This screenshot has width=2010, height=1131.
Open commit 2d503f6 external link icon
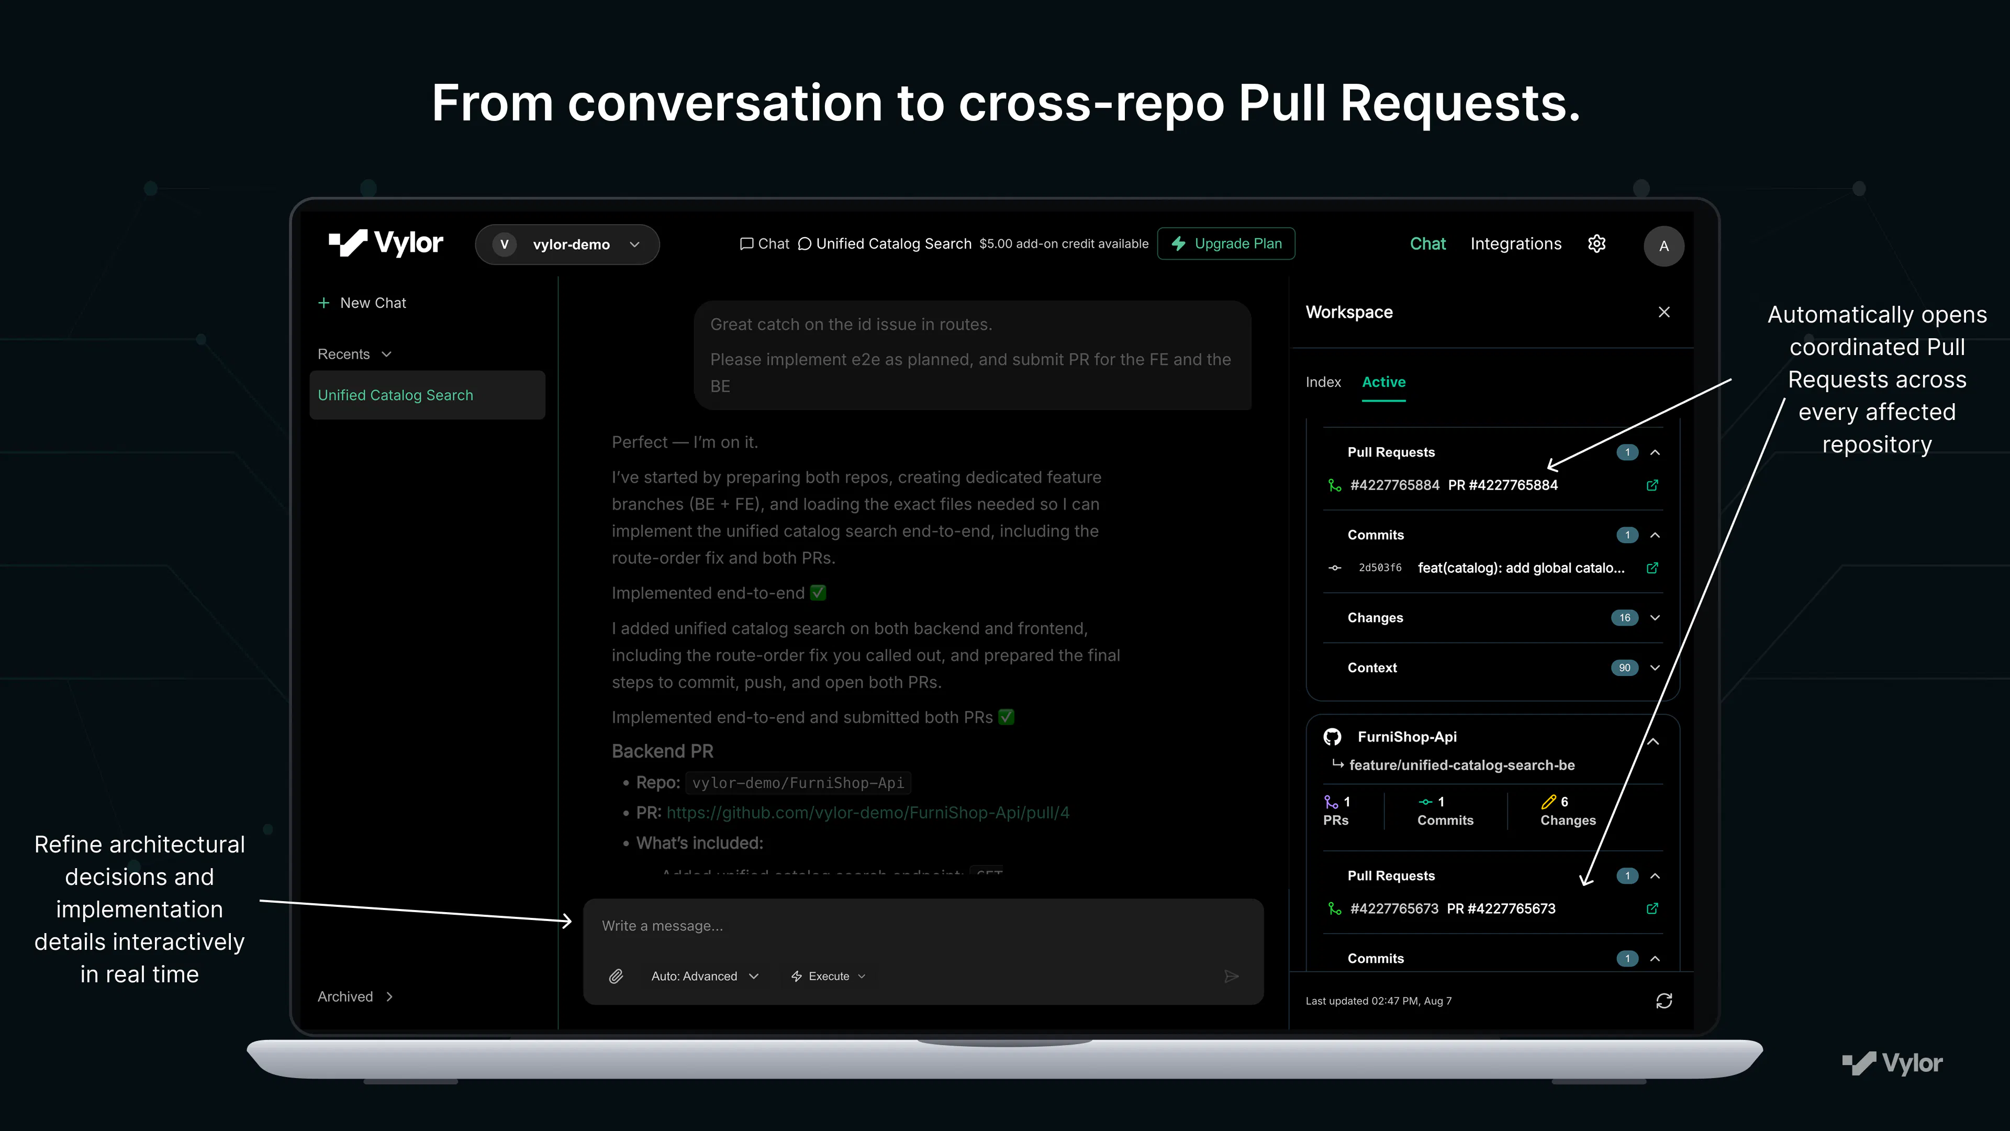pyautogui.click(x=1652, y=568)
